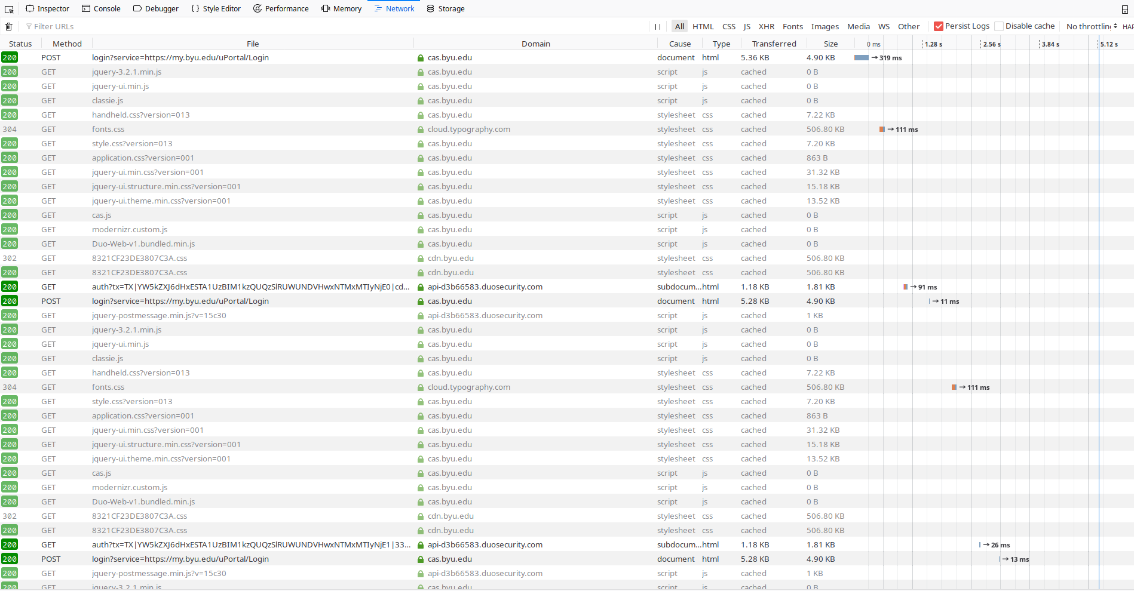
Task: Toggle the WS filter
Action: pyautogui.click(x=884, y=26)
